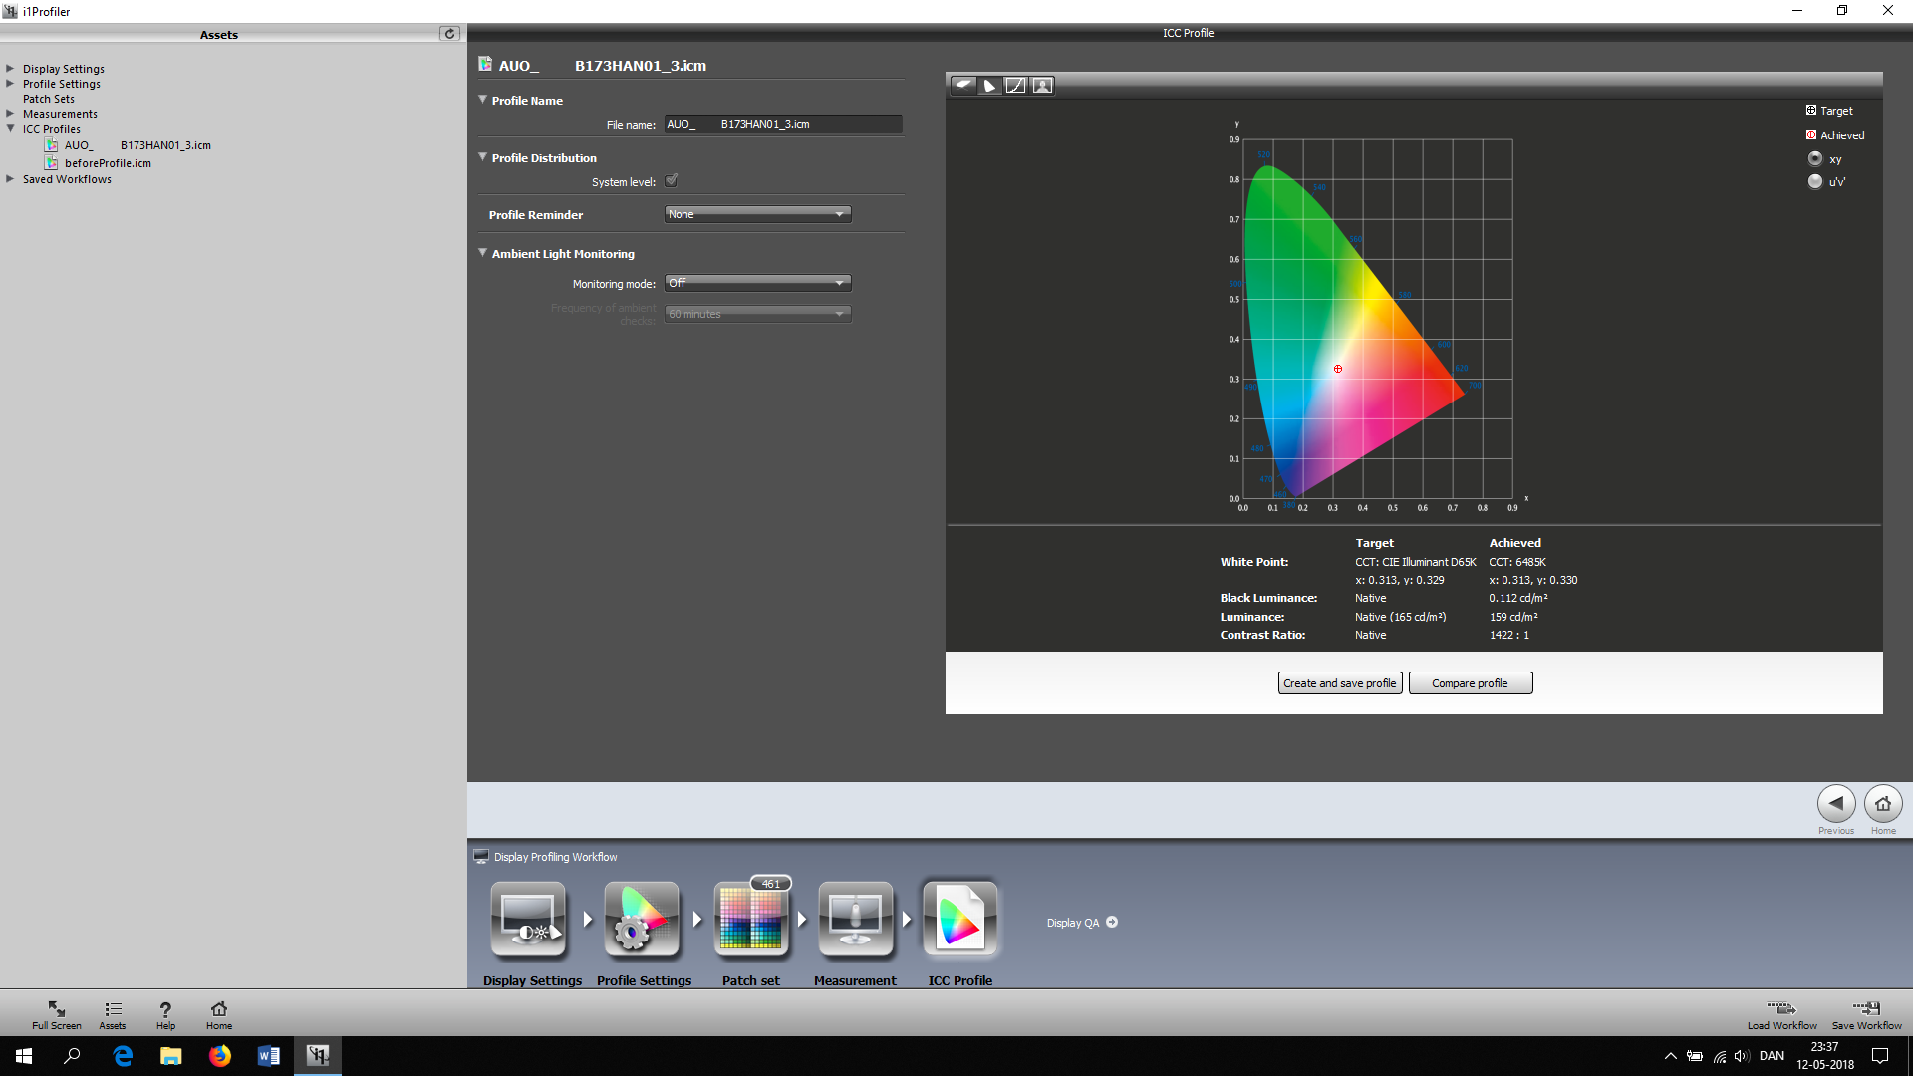Select the xy chromaticity radio button
Viewport: 1913px width, 1076px height.
[x=1815, y=159]
